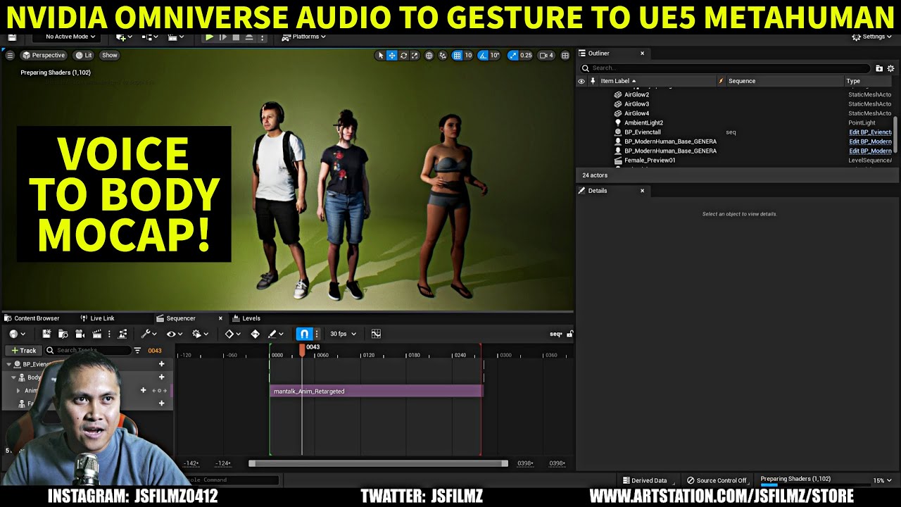The width and height of the screenshot is (901, 507).
Task: Change the Lit view mode
Action: point(84,55)
